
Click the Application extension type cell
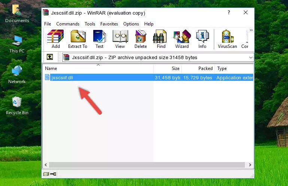[x=234, y=78]
